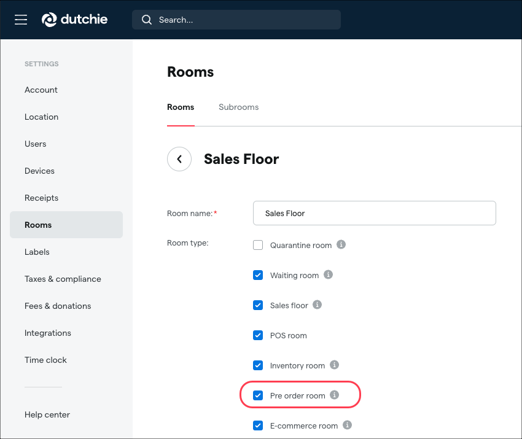This screenshot has width=522, height=439.
Task: Click the info icon beside Waiting room
Action: [x=327, y=274]
